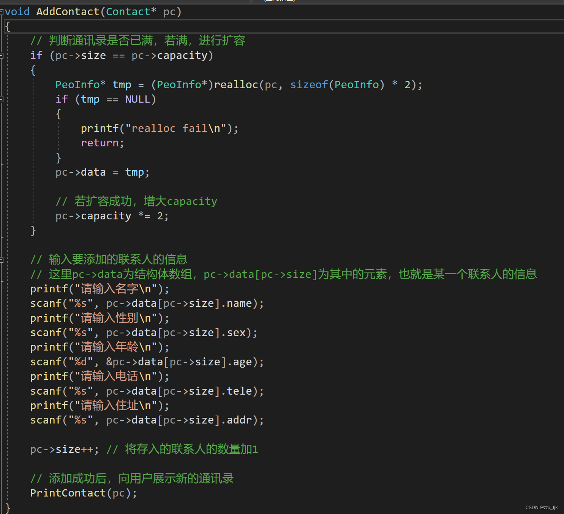Click the scanf line ending '.age);'
Image resolution: width=564 pixels, height=514 pixels.
(147, 362)
